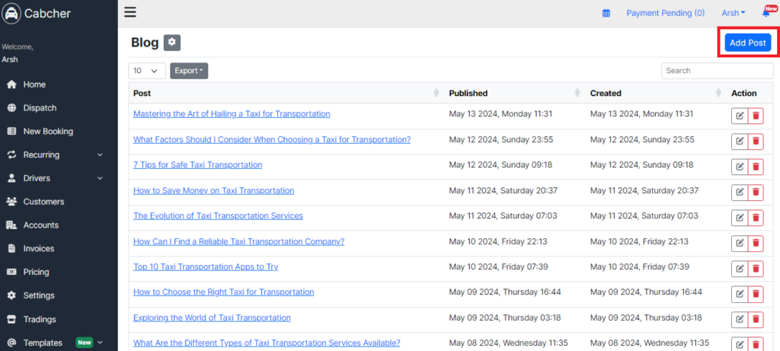Delete the 7 Tips for Safe Taxi post
Image resolution: width=780 pixels, height=351 pixels.
pyautogui.click(x=756, y=167)
